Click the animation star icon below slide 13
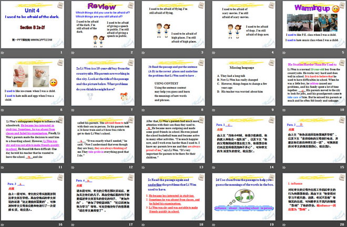This screenshot has height=227, width=347. 143,168
